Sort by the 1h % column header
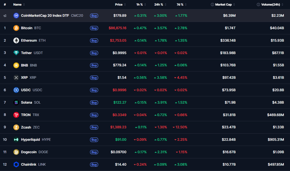This screenshot has width=290, height=171. tap(141, 5)
